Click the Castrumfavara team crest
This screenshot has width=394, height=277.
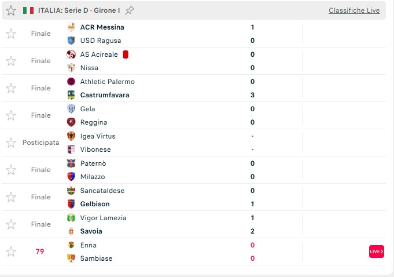click(x=71, y=95)
